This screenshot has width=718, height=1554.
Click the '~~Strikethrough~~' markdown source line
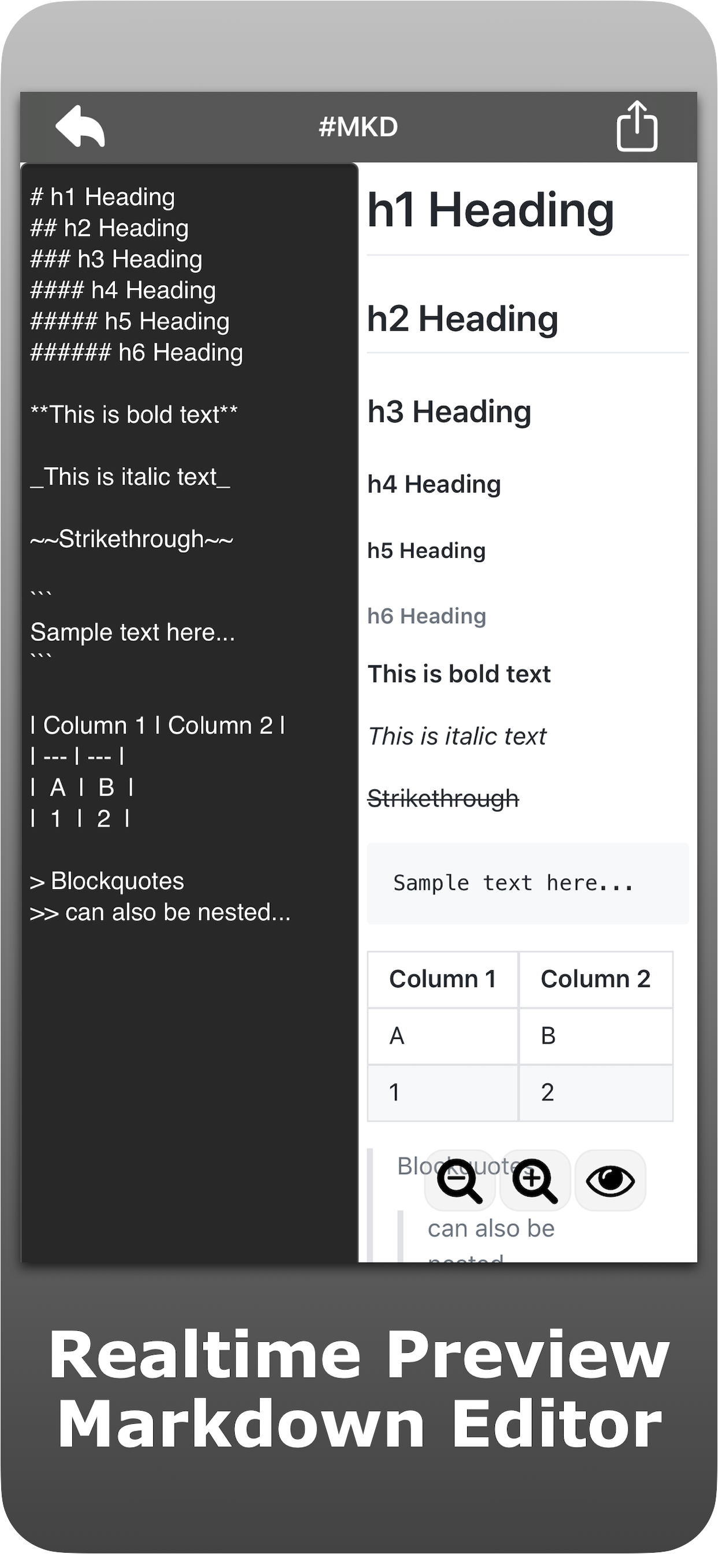click(x=132, y=539)
